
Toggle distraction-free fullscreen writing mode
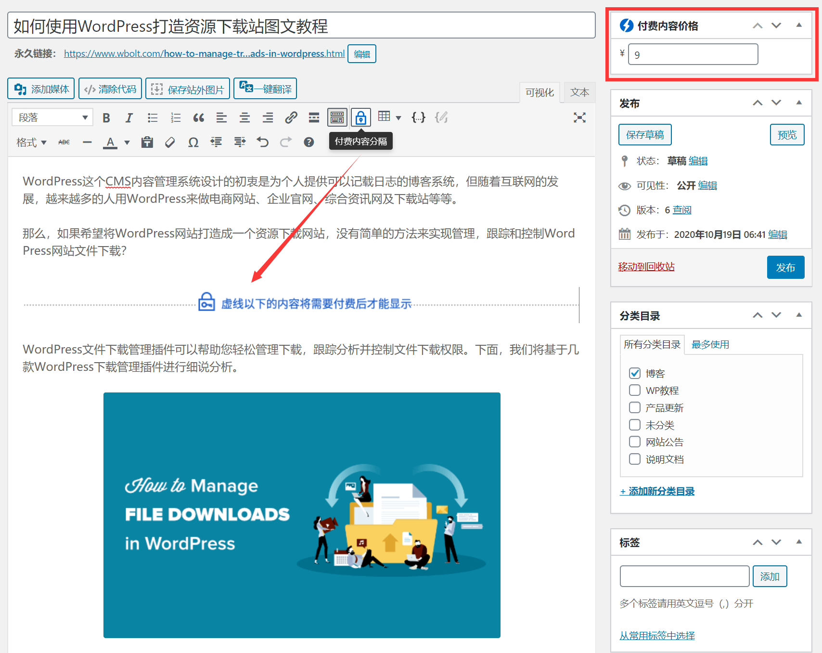pyautogui.click(x=580, y=117)
